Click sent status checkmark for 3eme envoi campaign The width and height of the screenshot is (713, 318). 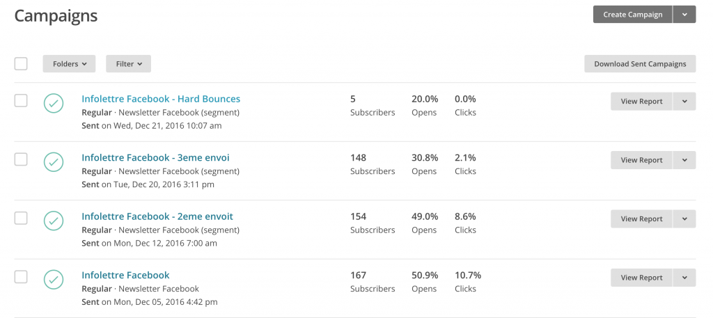click(54, 161)
